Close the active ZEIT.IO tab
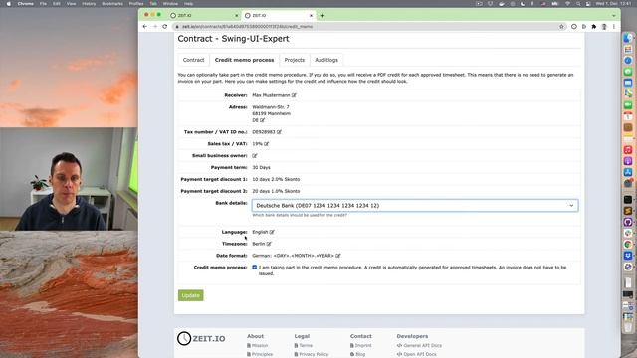Screen dimensions: 637x358 click(x=311, y=16)
